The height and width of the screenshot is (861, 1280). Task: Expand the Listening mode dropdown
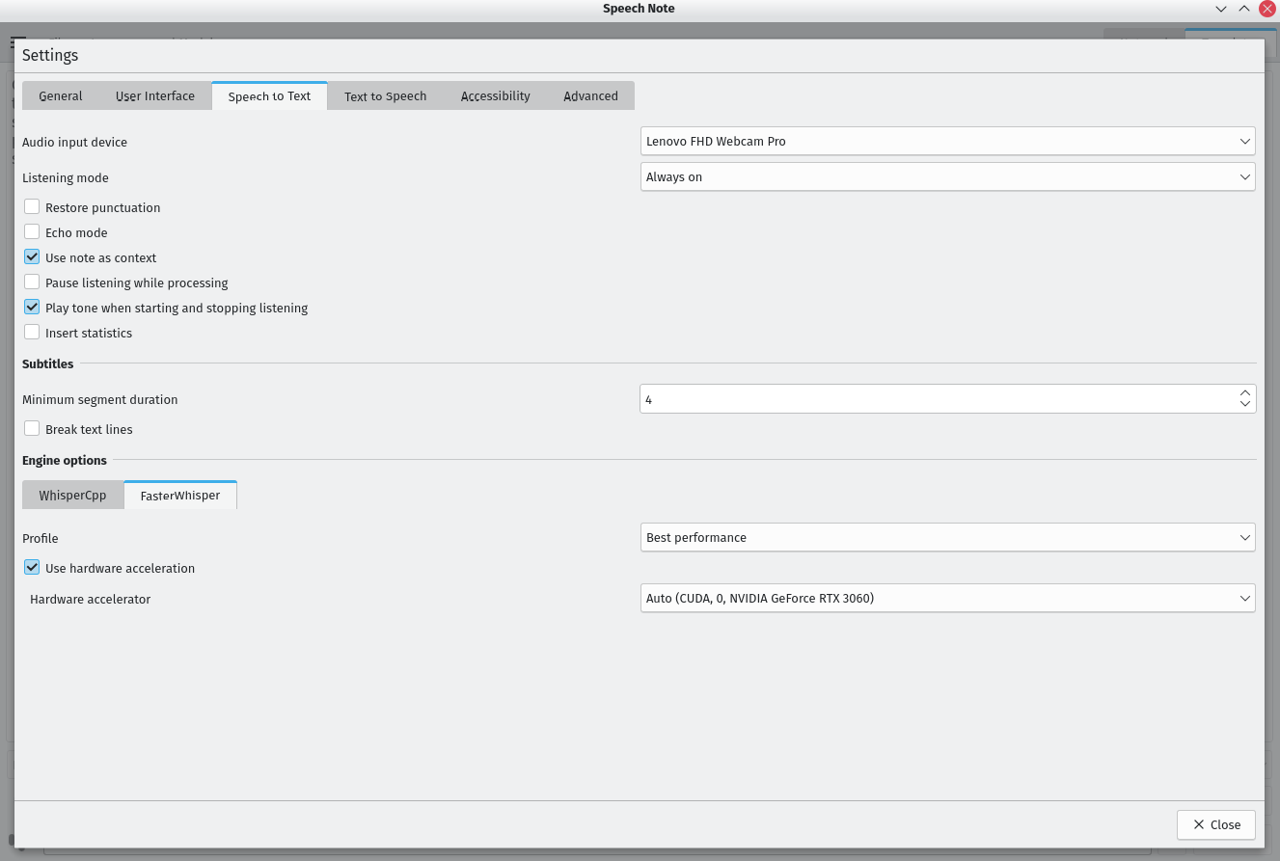tap(948, 176)
